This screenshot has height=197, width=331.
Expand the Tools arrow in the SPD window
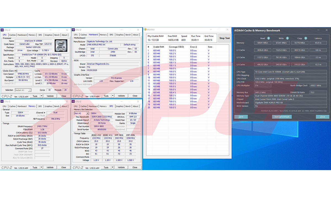click(x=113, y=167)
